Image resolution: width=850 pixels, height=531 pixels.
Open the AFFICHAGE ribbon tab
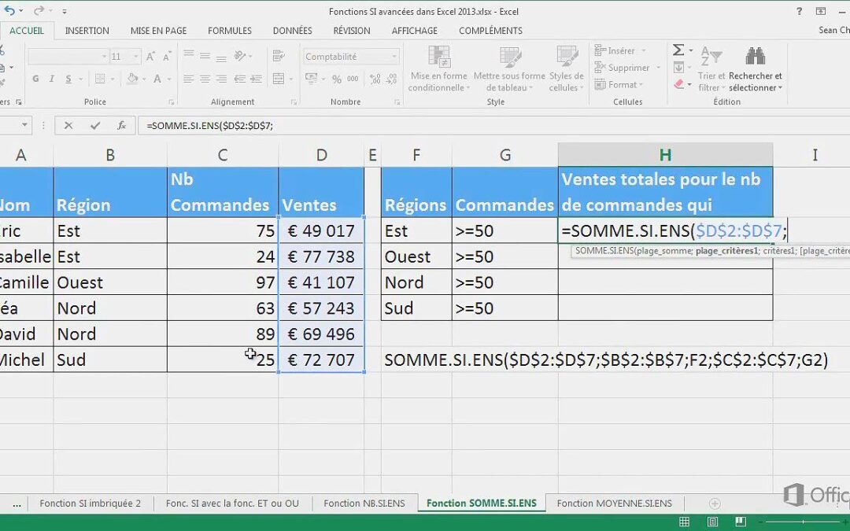414,31
